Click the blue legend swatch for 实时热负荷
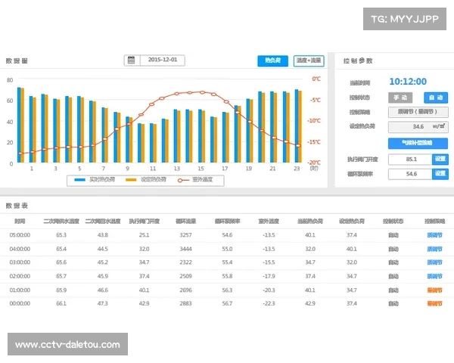Viewport: 454px width, 363px height. click(x=81, y=179)
